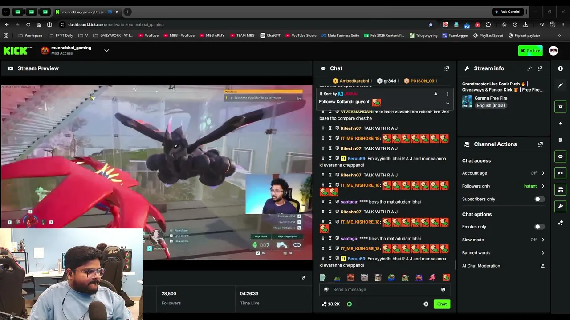Toggle the chat bubble sidebar icon
Viewport: 570px width, 320px height.
point(560,156)
